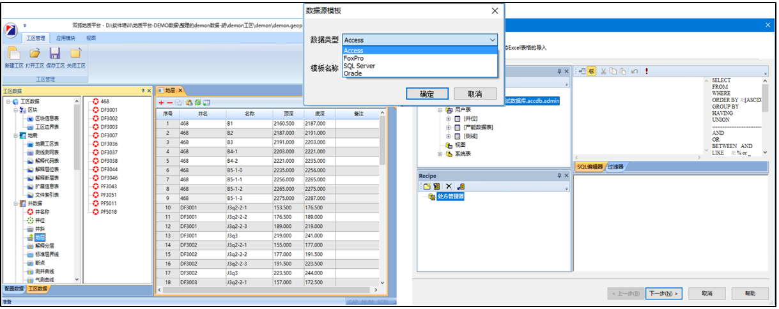Click the 确定 button in dialog

coord(426,94)
